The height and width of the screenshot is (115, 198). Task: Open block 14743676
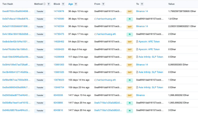[59, 11]
